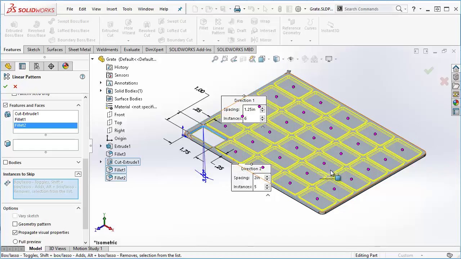Open the ConfigurationManager tab icon
The height and width of the screenshot is (259, 461).
pyautogui.click(x=37, y=66)
